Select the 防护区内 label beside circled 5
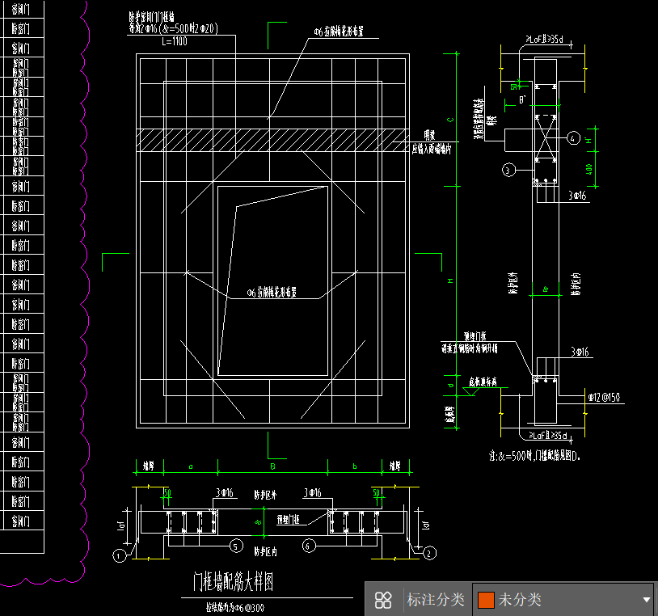The image size is (658, 616). point(265,551)
